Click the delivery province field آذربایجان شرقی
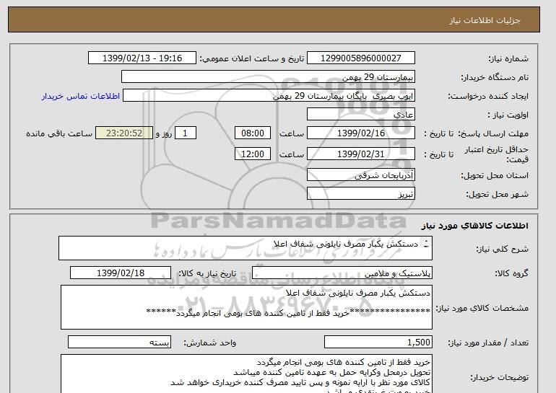Viewport: 556px width, 393px height. pos(360,175)
